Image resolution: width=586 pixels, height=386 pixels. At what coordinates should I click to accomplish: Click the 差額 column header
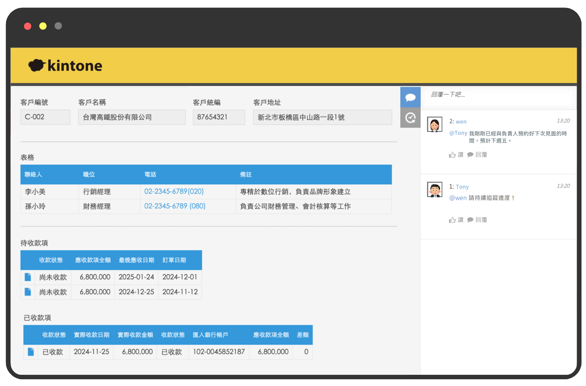pos(303,335)
